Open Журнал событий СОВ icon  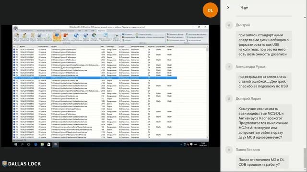point(94,37)
